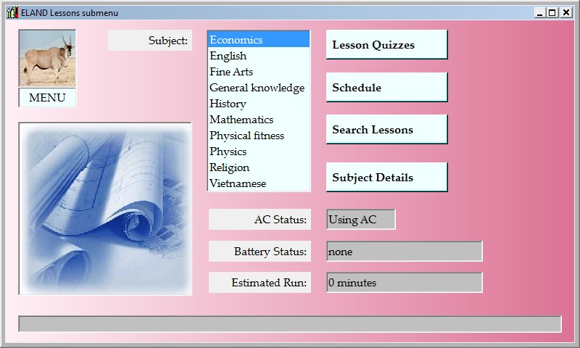The image size is (580, 348).
Task: Open the Schedule button
Action: pyautogui.click(x=386, y=88)
